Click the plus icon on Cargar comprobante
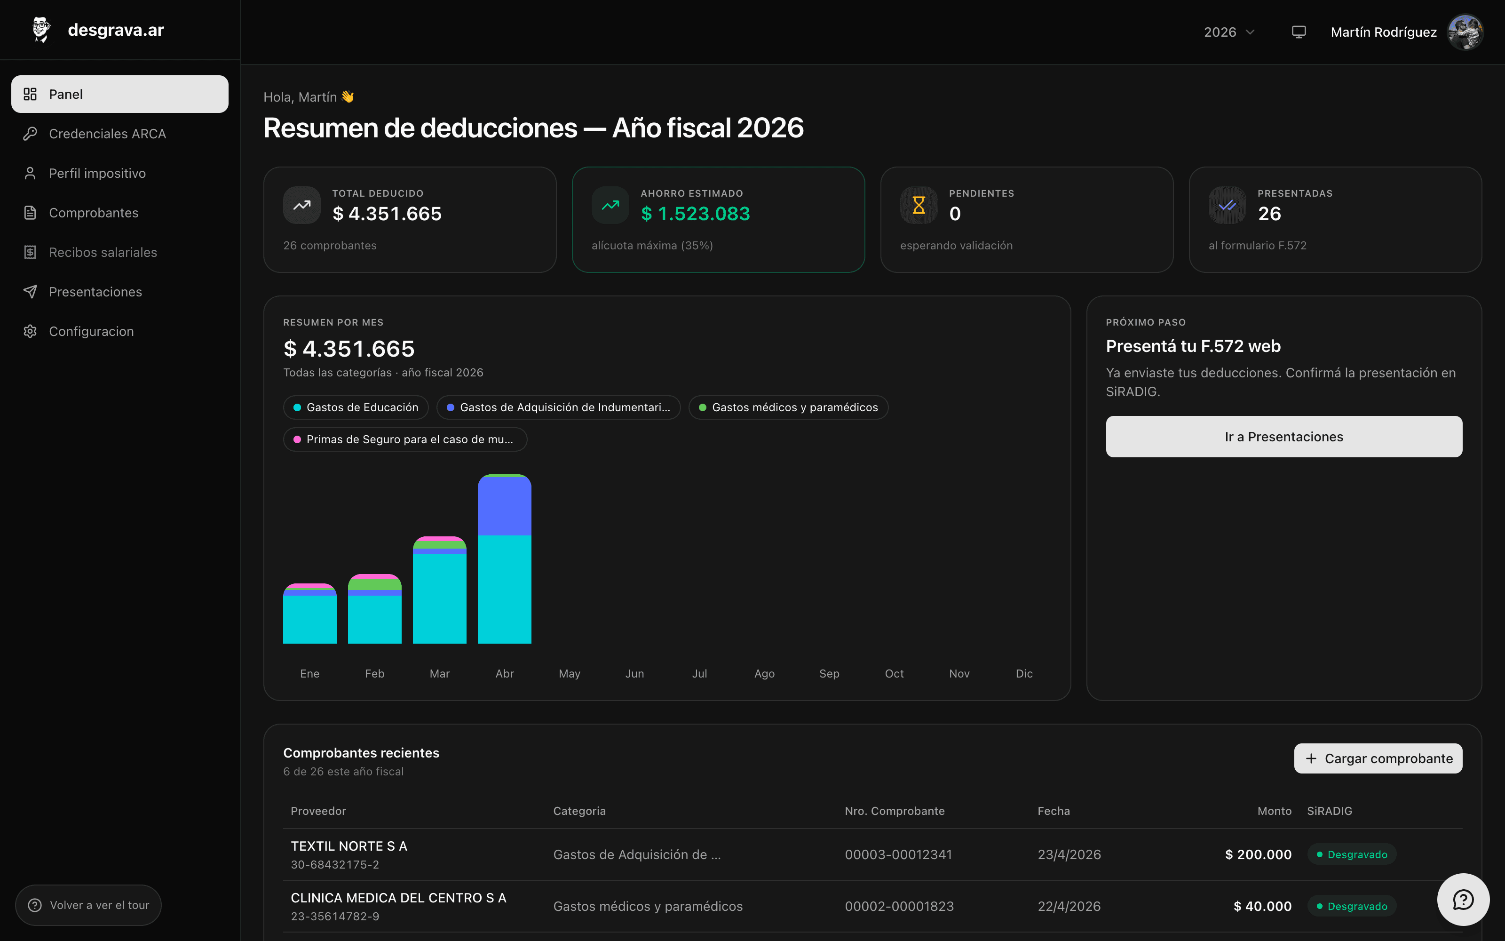This screenshot has height=941, width=1505. 1311,758
